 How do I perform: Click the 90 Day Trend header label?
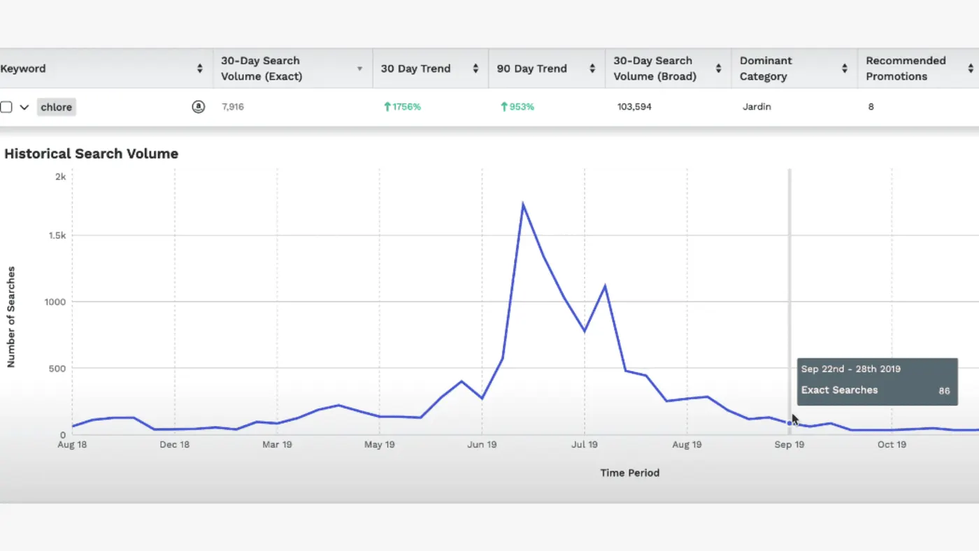pos(531,69)
